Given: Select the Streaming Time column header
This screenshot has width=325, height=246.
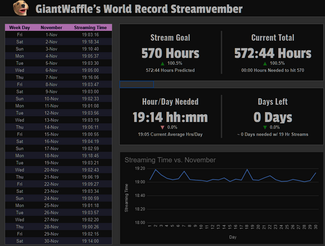Looking at the screenshot, I should (90, 27).
